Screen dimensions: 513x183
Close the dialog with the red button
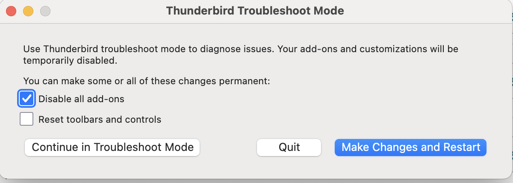11,11
